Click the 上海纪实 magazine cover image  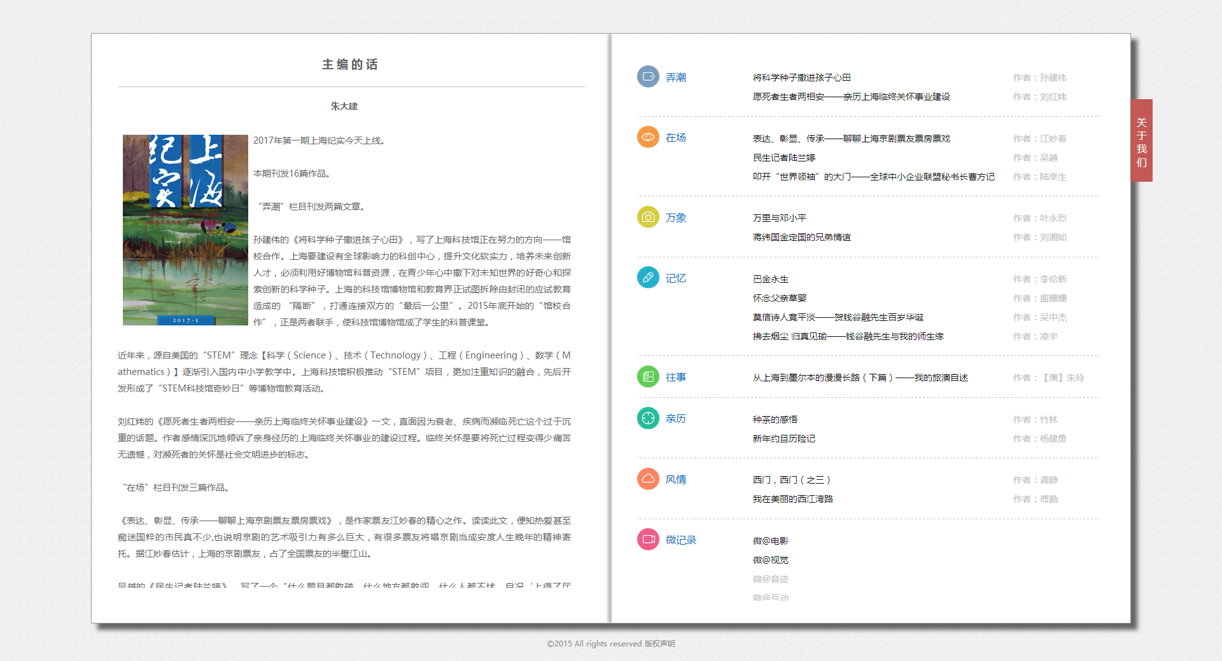tap(185, 230)
